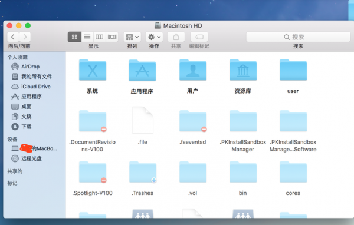Click the 个人收藏 sidebar section header
Image resolution: width=354 pixels, height=225 pixels.
click(x=17, y=57)
